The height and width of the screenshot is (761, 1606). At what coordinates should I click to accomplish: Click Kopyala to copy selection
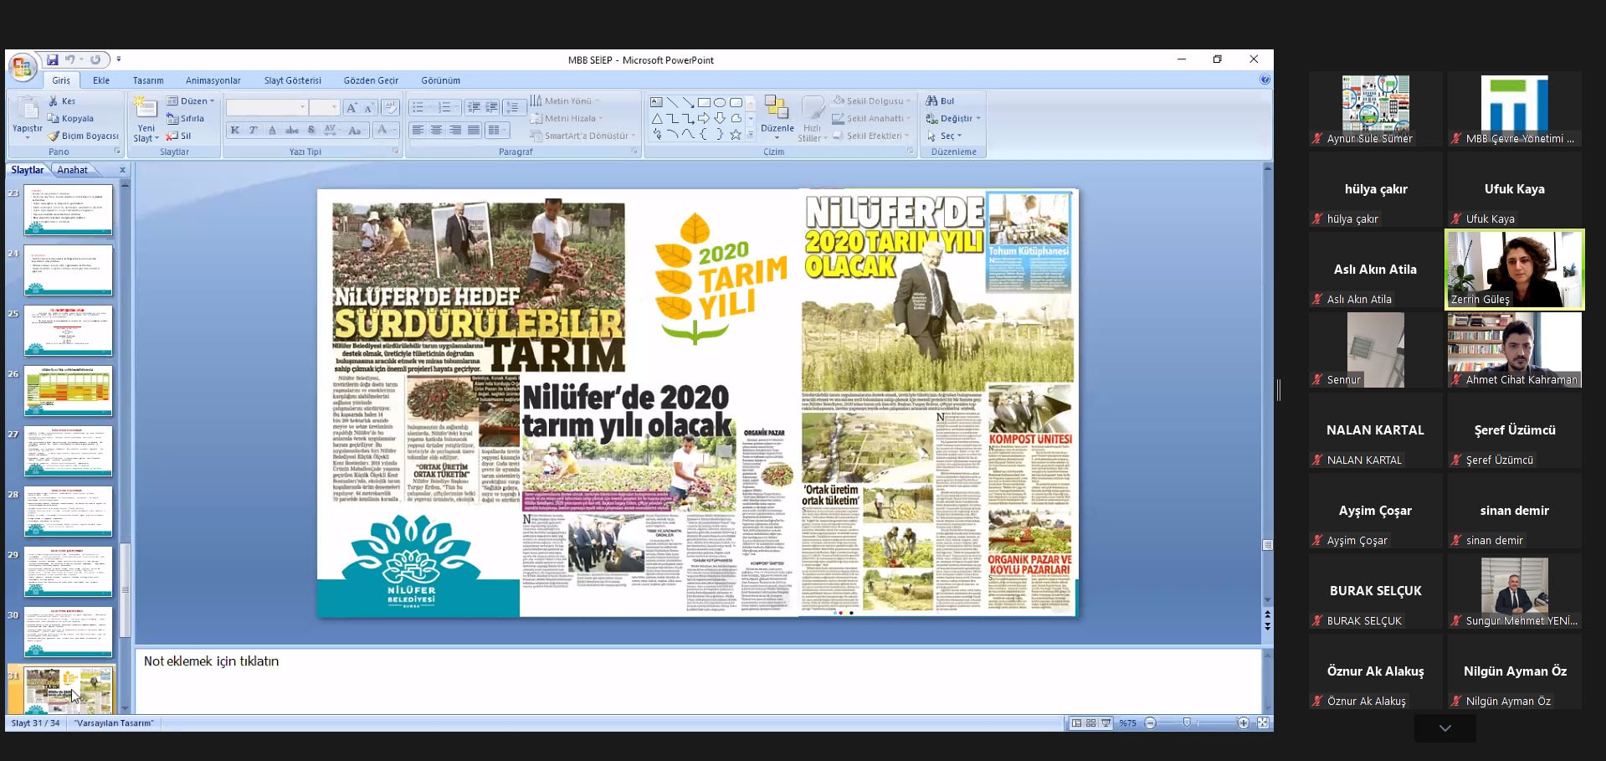point(70,119)
